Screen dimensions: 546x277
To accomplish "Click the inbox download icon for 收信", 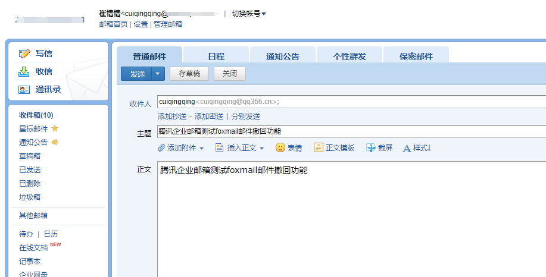I will coord(24,71).
